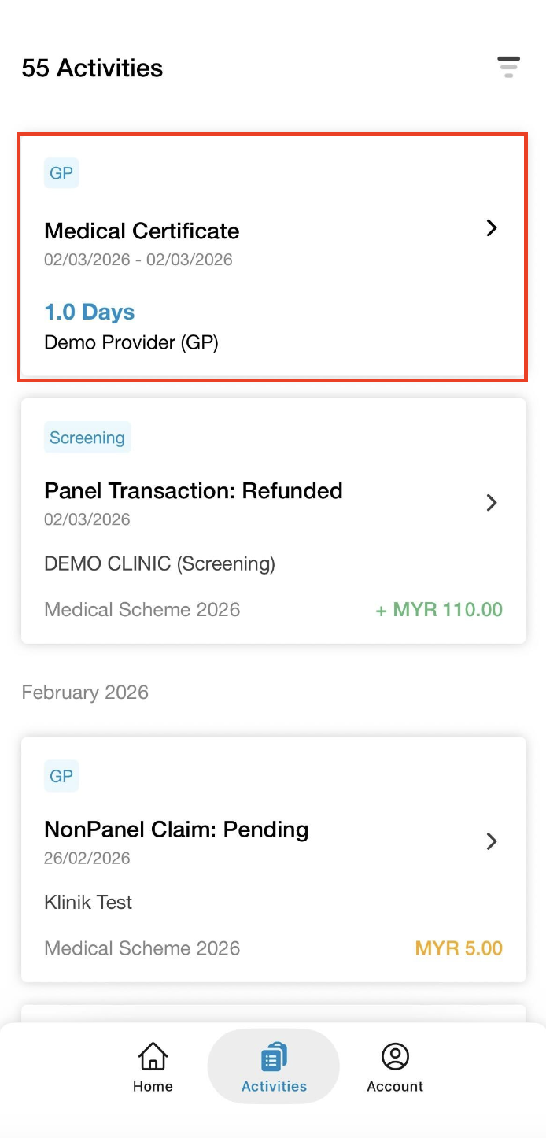546x1138 pixels.
Task: Open the Medical Certificate title
Action: click(x=142, y=231)
